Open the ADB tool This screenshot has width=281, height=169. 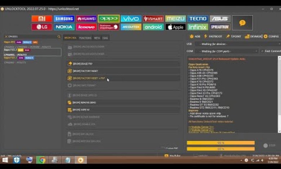point(195,36)
